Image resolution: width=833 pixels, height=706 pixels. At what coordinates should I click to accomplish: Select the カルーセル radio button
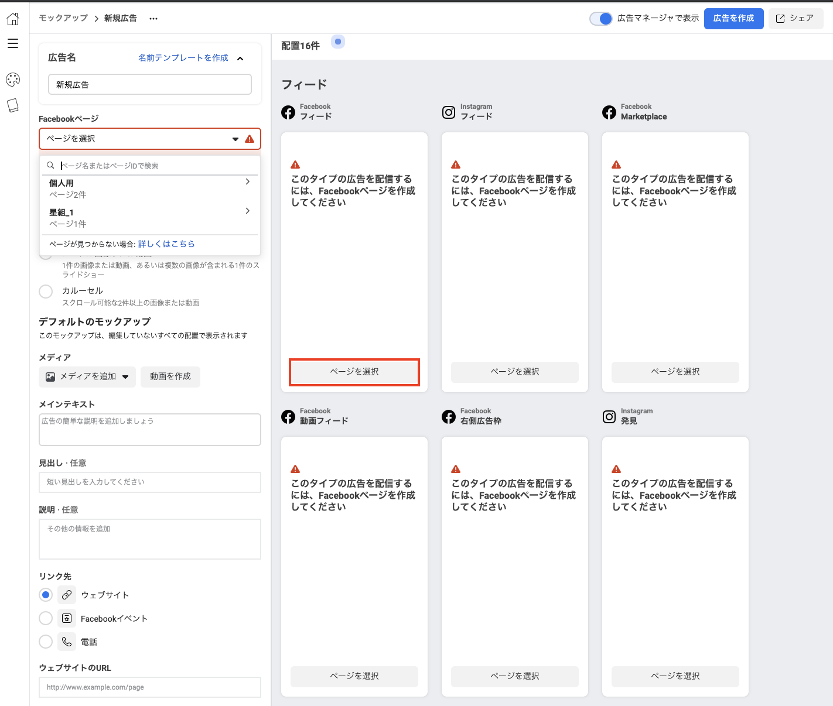point(46,292)
